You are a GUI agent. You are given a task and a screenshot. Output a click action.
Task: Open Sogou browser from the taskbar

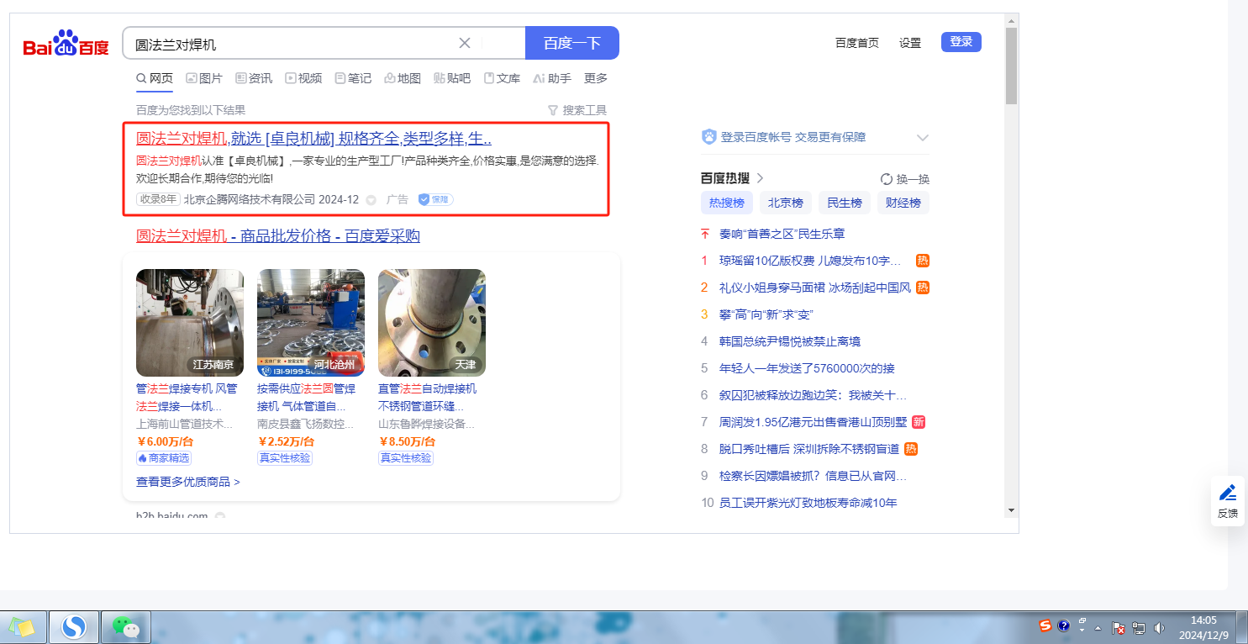pyautogui.click(x=75, y=626)
